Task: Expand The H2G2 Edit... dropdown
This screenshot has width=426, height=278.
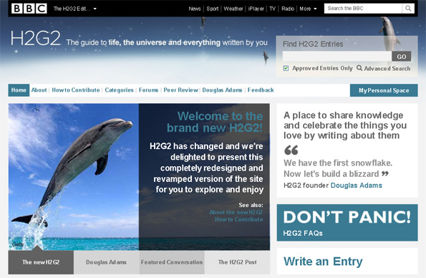Action: click(x=75, y=9)
